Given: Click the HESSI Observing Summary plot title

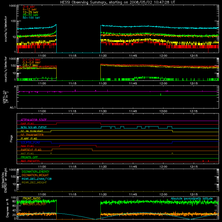Looking at the screenshot, I should 118,2.
